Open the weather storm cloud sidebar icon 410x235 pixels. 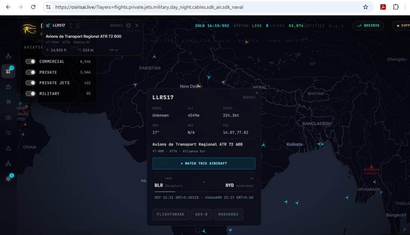(x=8, y=133)
